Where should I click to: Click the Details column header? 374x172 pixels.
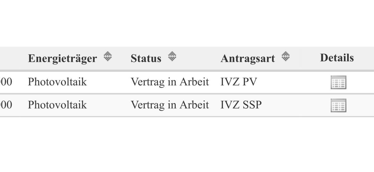tap(337, 58)
